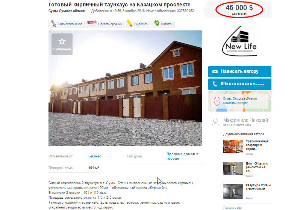The height and width of the screenshot is (210, 303).
Task: Open the Трехкомнатная квартира listing thumbnail
Action: point(233,147)
